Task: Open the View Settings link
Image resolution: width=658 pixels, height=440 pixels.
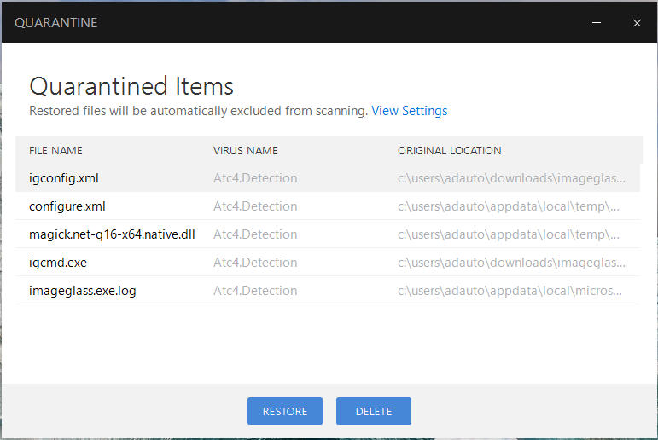Action: coord(410,111)
